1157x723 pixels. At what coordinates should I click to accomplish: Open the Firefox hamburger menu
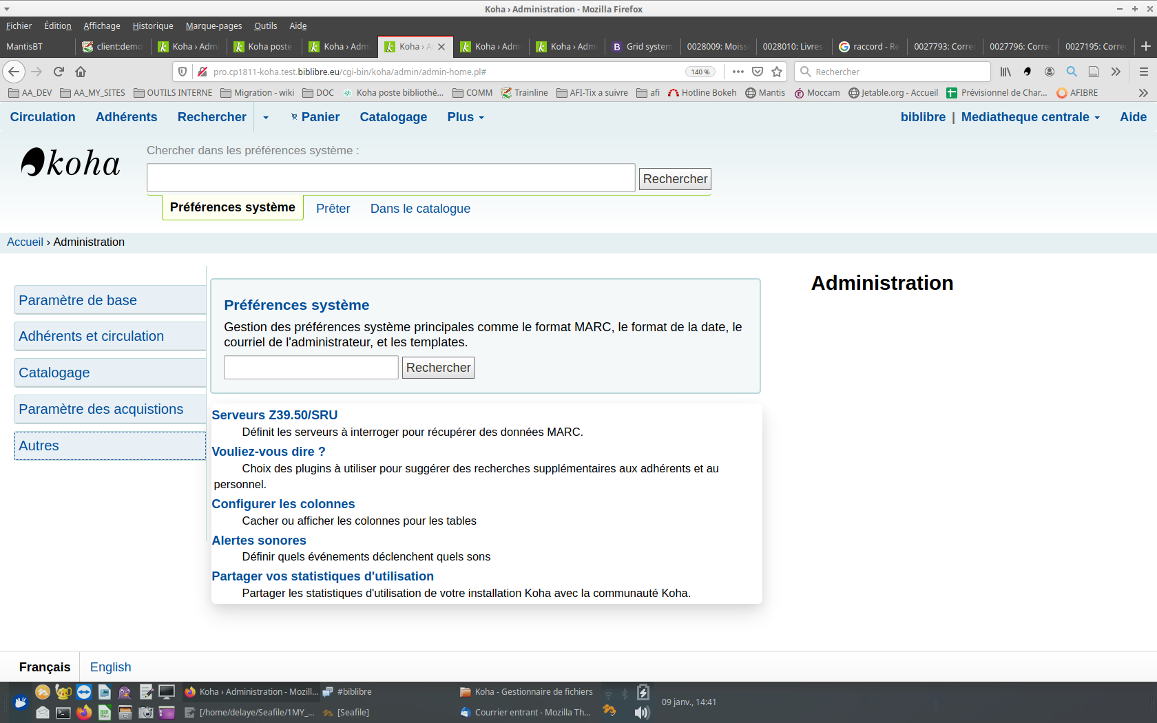(1143, 72)
